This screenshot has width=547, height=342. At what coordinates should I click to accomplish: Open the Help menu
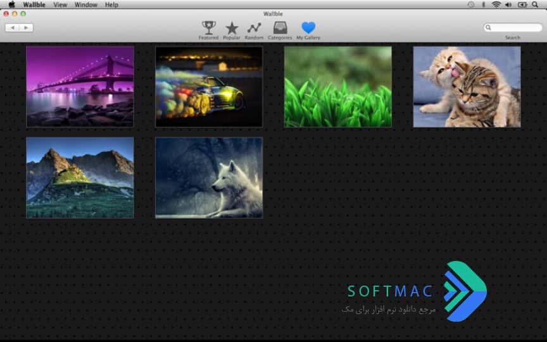[111, 4]
